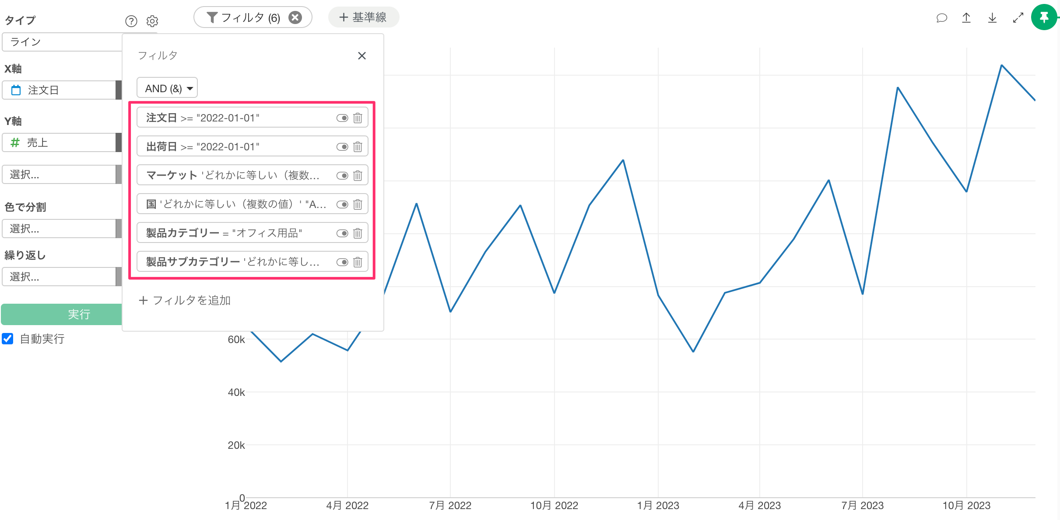Click the upload arrow icon
Image resolution: width=1060 pixels, height=520 pixels.
pyautogui.click(x=966, y=18)
